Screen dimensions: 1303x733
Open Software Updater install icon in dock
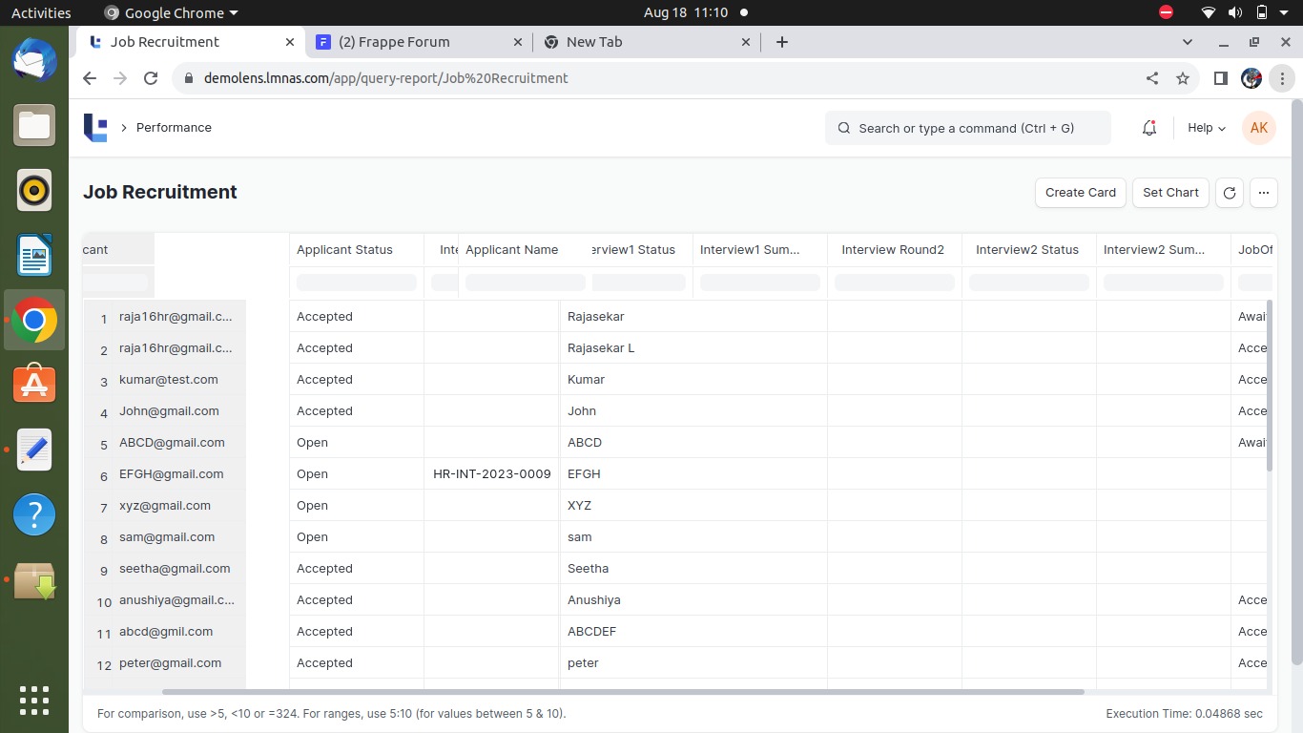click(x=34, y=580)
